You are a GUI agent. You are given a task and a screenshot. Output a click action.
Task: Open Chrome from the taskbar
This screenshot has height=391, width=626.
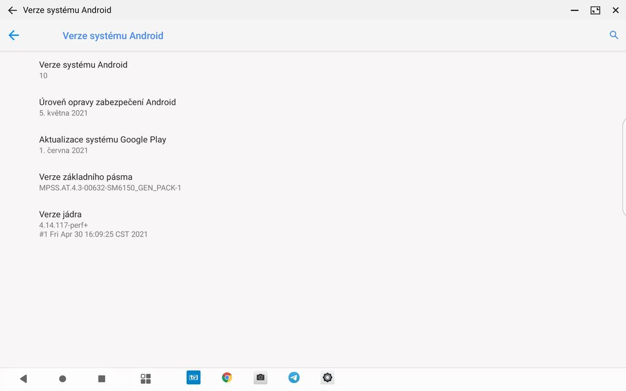pos(227,378)
